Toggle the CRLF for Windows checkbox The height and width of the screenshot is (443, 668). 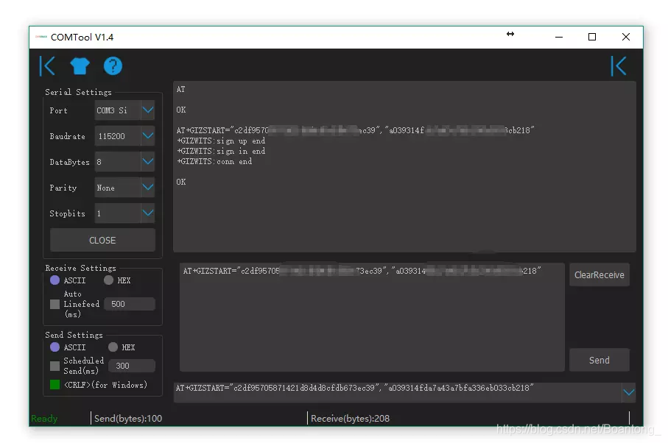(x=55, y=385)
